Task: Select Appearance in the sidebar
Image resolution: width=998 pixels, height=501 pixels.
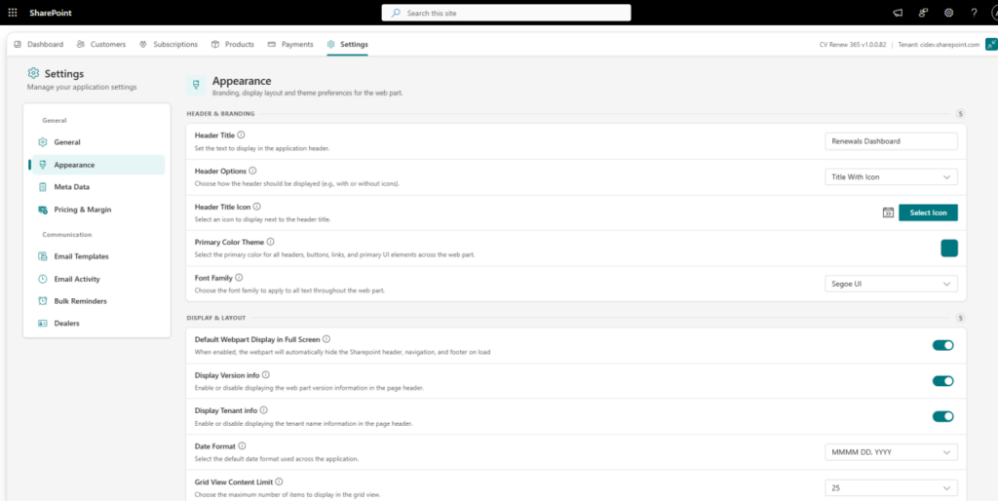Action: tap(98, 165)
